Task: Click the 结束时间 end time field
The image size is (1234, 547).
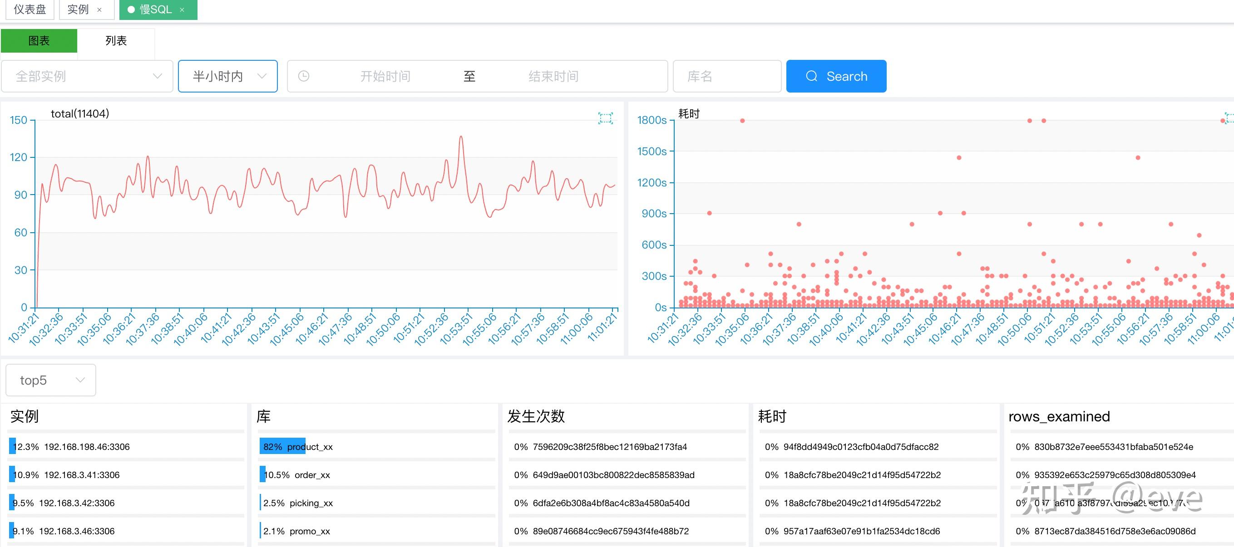Action: click(x=553, y=76)
